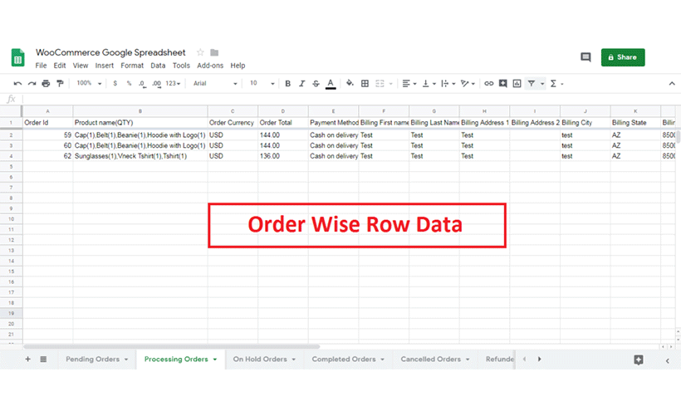Open the Borders tool
The image size is (681, 411).
pyautogui.click(x=365, y=83)
